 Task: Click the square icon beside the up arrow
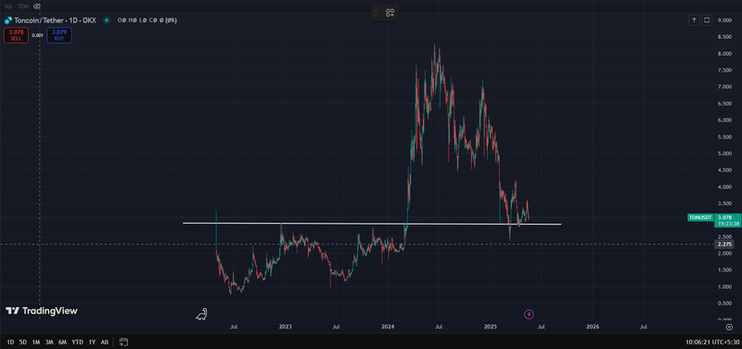click(x=707, y=19)
